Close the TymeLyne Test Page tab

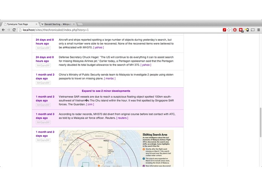click(36, 24)
